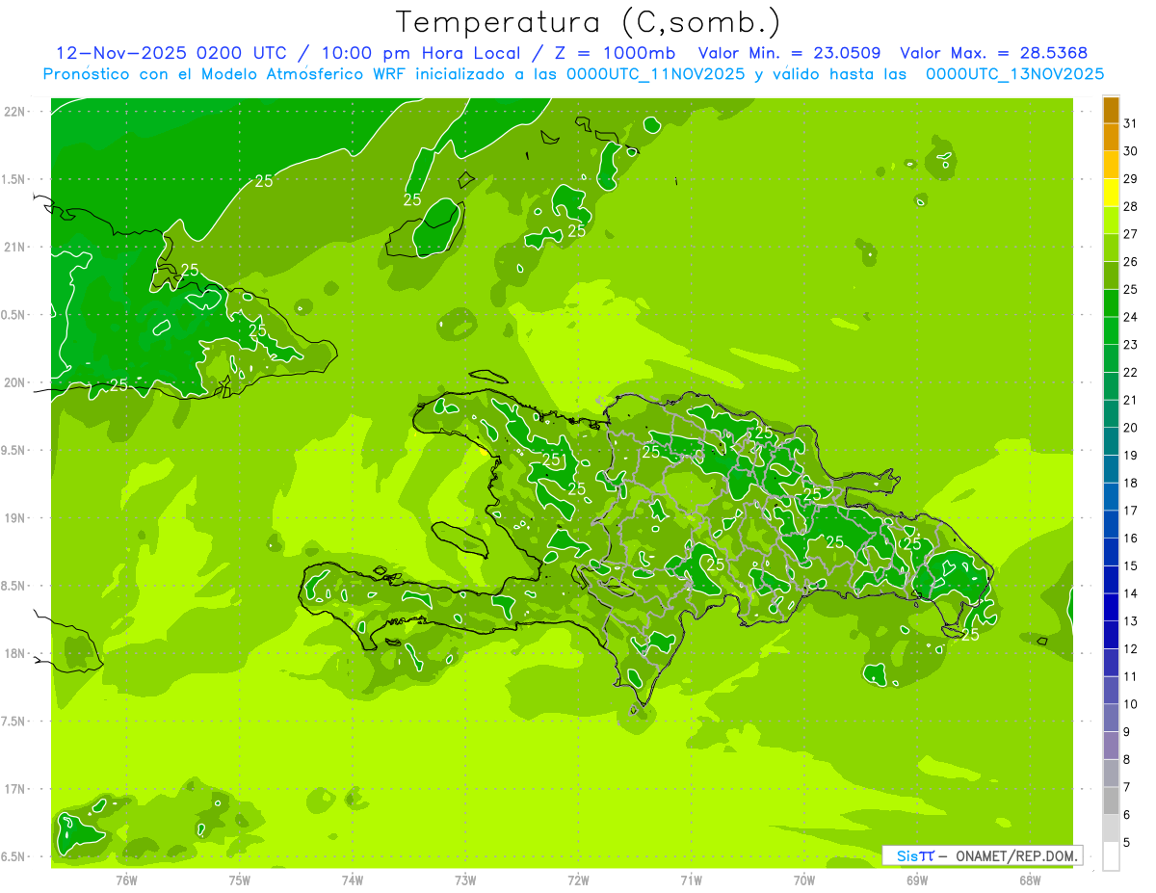Click the '20N' latitude label
1156x893 pixels.
[x=14, y=382]
